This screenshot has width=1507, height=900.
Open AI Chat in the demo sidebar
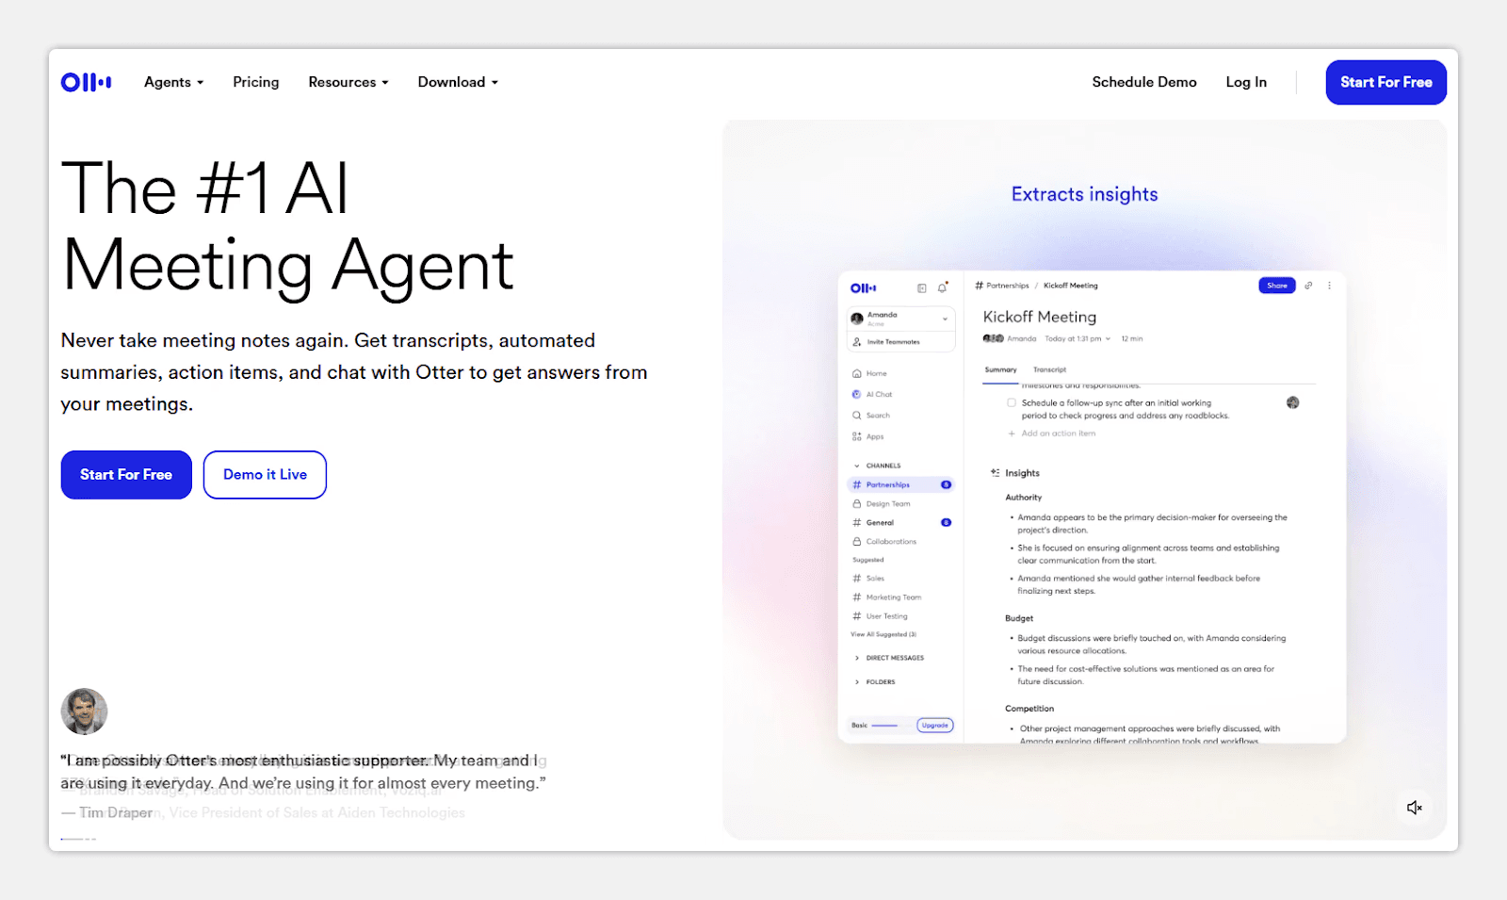pos(872,394)
